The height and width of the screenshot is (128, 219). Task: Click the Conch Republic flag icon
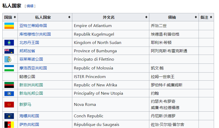point(9,116)
